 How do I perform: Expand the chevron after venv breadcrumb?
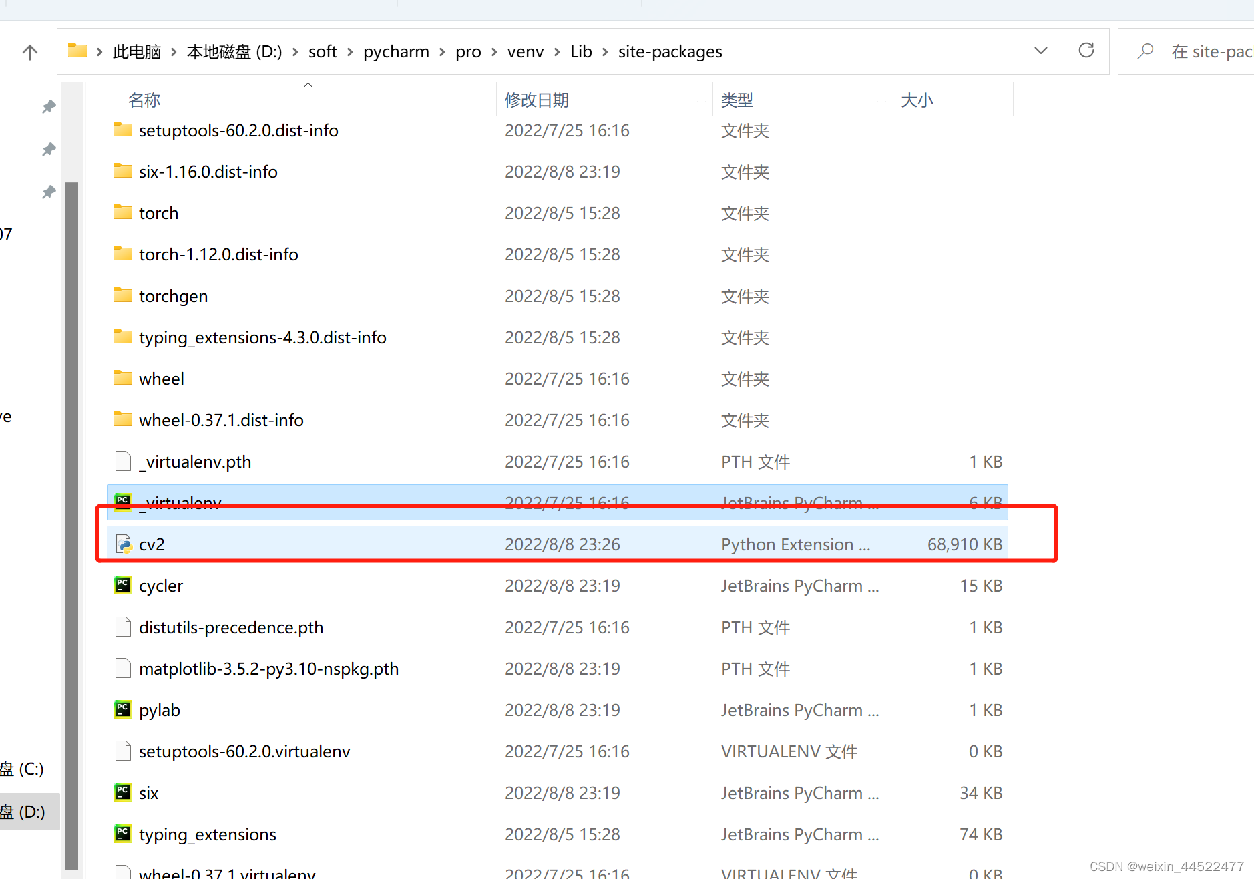pos(557,52)
